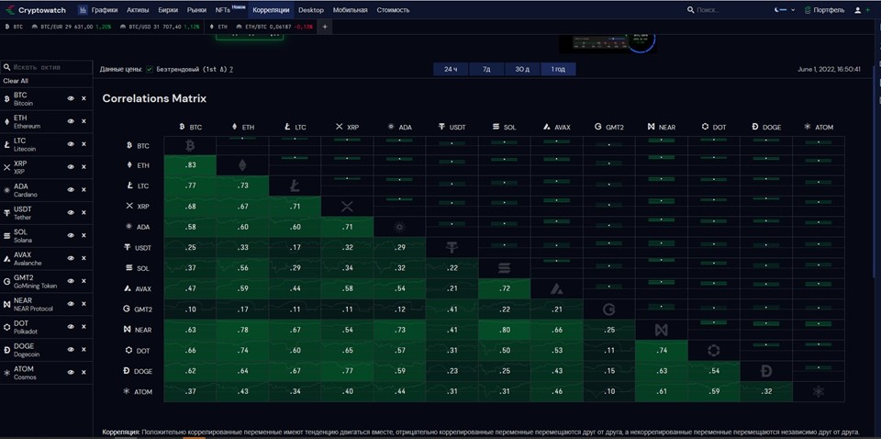The height and width of the screenshot is (439, 881).
Task: Click the Clear All link
Action: (16, 81)
